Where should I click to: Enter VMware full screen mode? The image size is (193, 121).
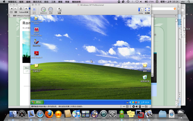[147, 10]
